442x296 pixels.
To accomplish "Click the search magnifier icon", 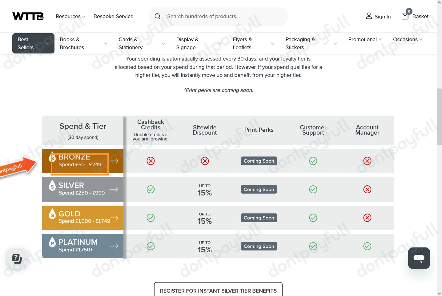I will click(158, 16).
